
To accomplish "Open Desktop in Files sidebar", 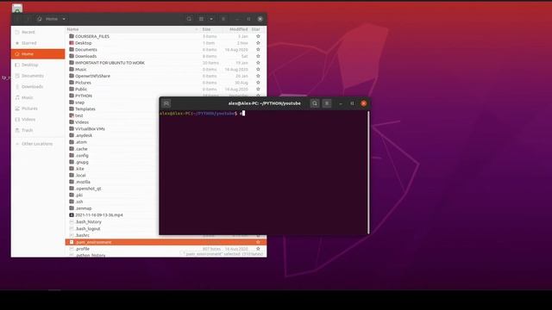I will point(38,65).
